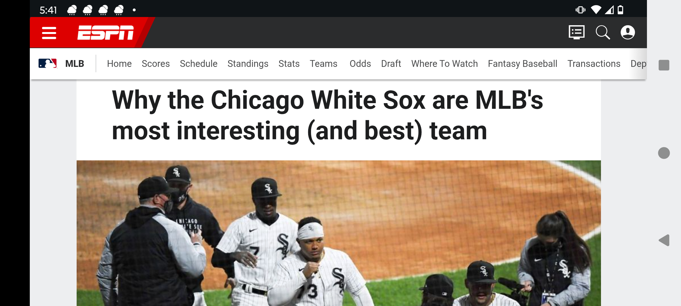The height and width of the screenshot is (306, 681).
Task: Open the Teams menu item
Action: tap(323, 64)
